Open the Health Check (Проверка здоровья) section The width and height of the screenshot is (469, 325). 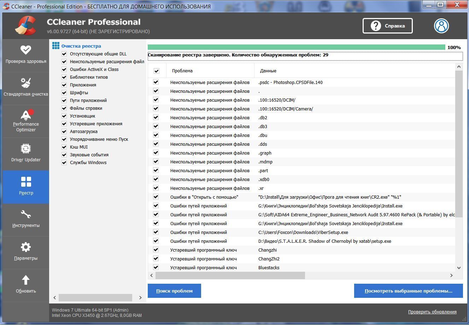pyautogui.click(x=26, y=55)
